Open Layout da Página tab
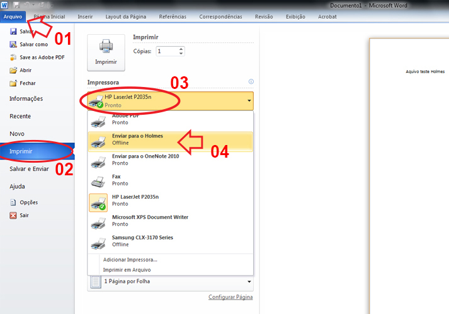Viewport: 449px width, 314px height. (x=126, y=17)
